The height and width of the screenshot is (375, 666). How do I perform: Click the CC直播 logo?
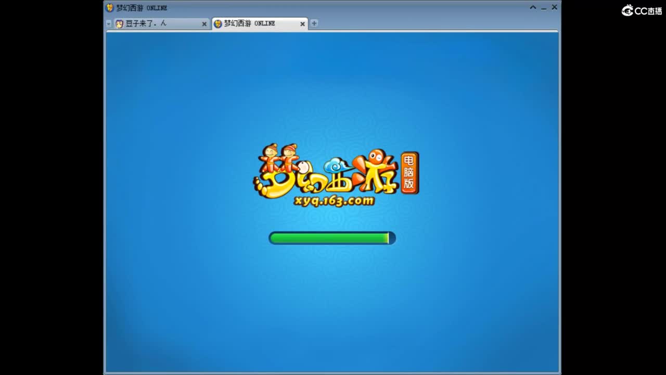point(642,10)
